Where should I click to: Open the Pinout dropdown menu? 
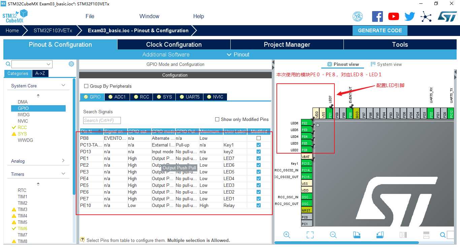[x=238, y=54]
